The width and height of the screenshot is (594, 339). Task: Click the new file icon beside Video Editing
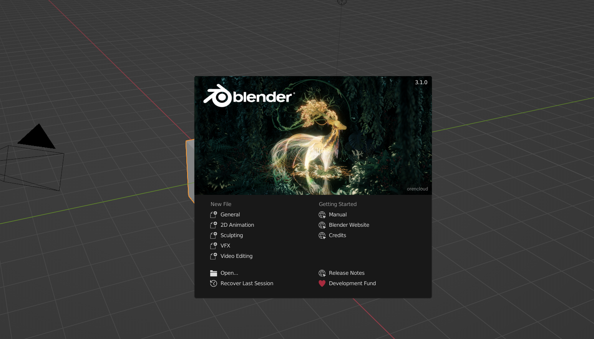[x=214, y=256]
